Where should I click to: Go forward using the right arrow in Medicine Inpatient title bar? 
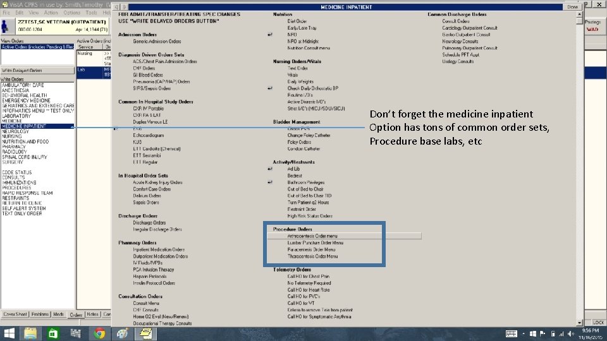[x=125, y=7]
